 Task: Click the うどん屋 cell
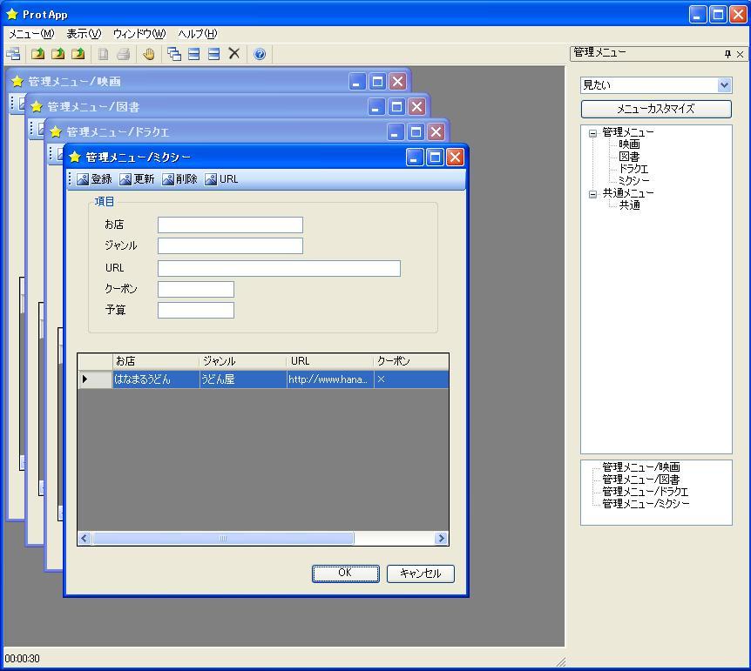click(x=243, y=379)
